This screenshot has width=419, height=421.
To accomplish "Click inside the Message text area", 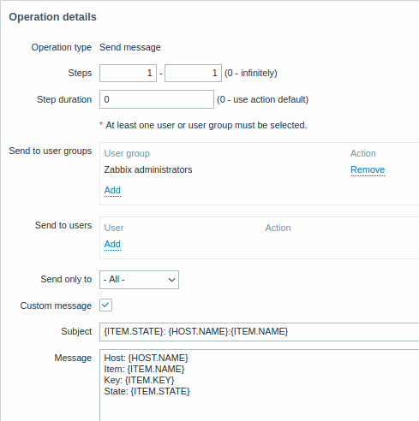I will point(259,385).
